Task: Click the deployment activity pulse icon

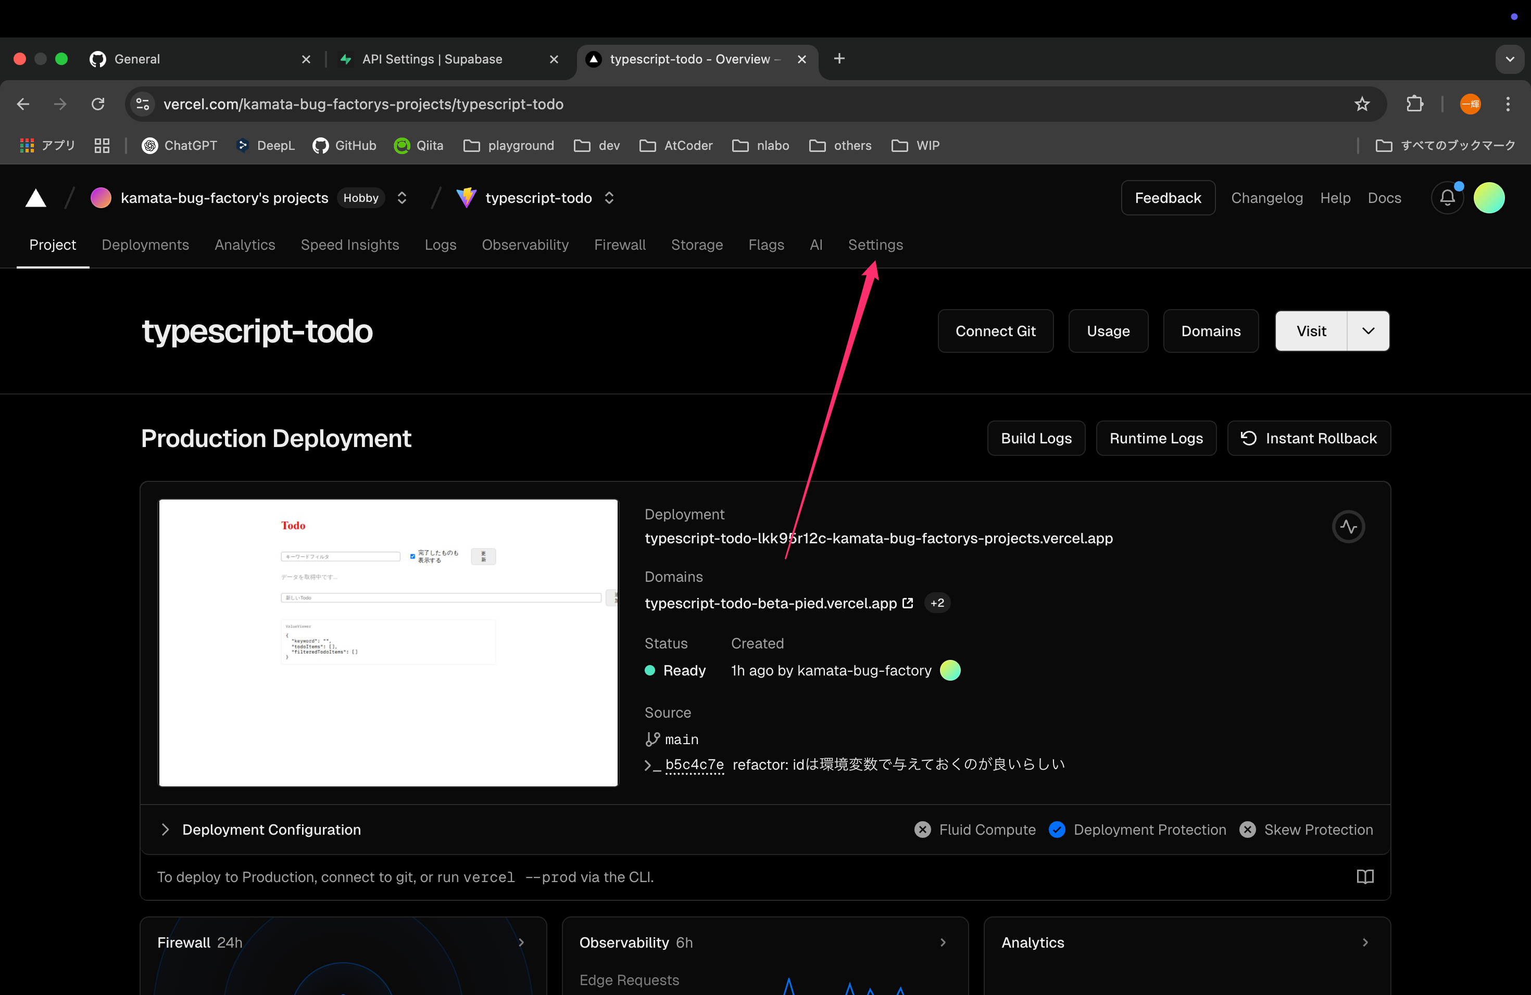Action: [x=1348, y=527]
